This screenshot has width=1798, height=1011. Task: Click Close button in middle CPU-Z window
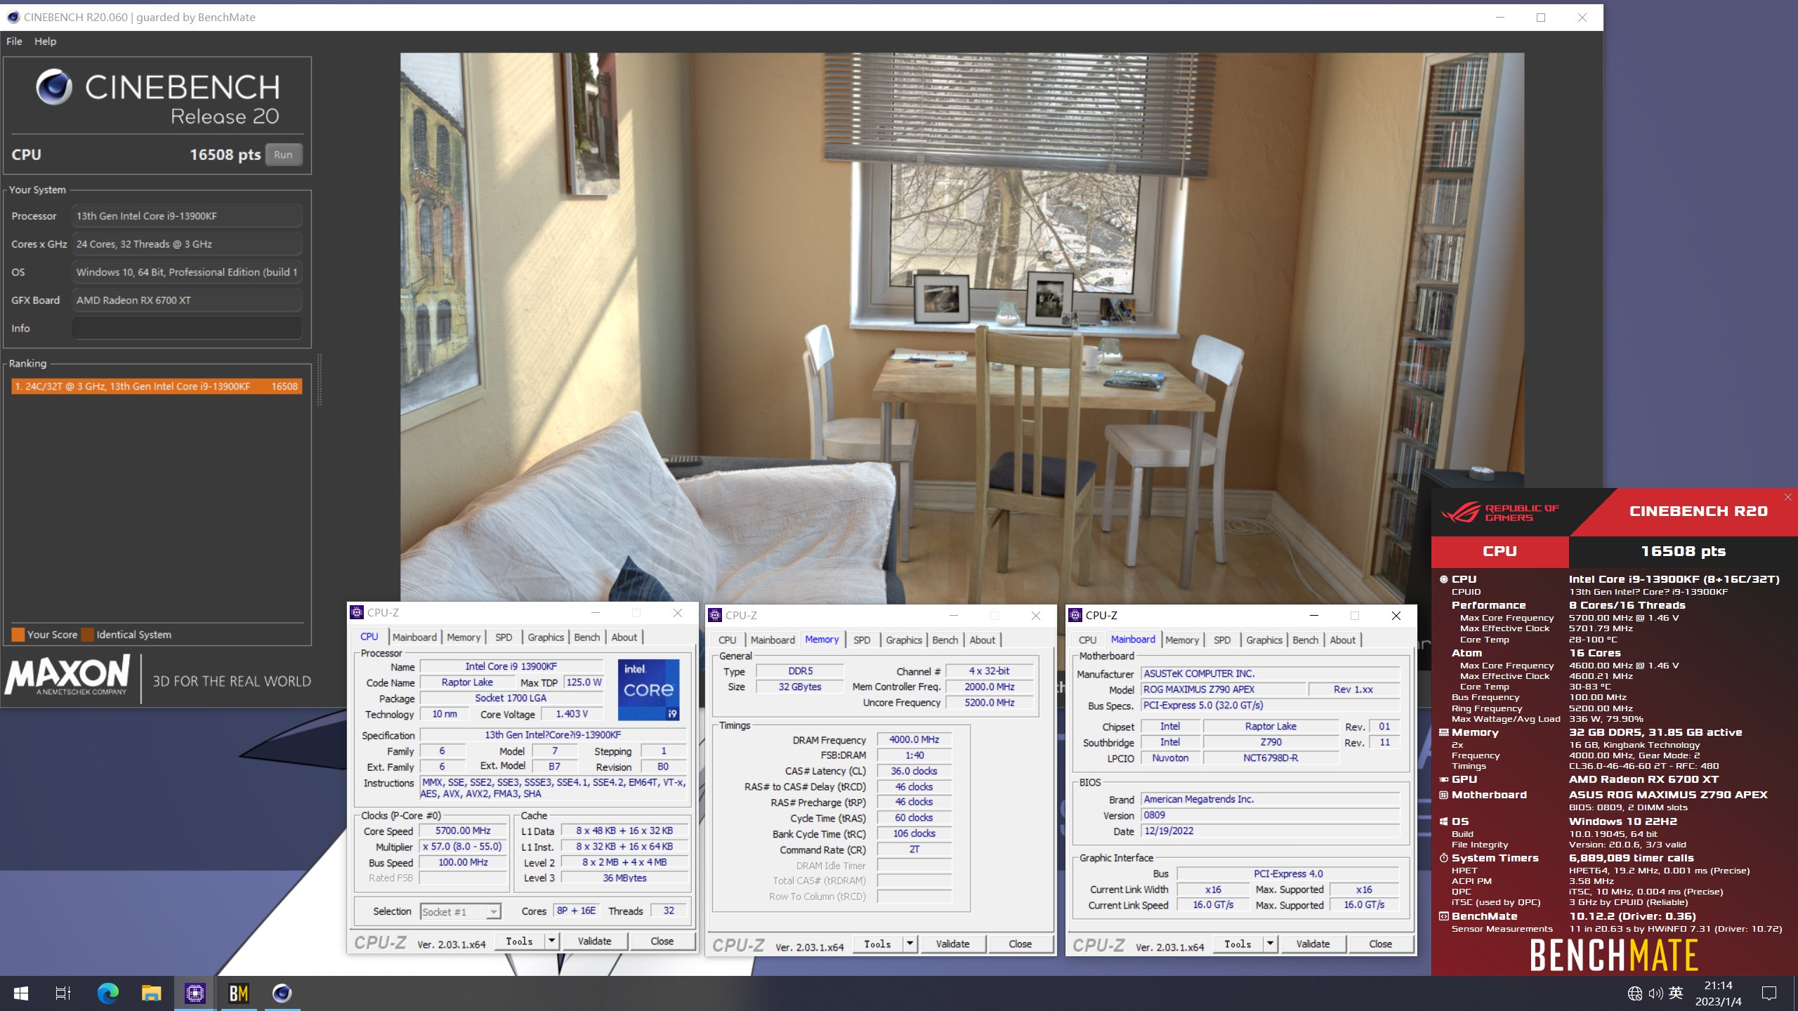(1020, 944)
